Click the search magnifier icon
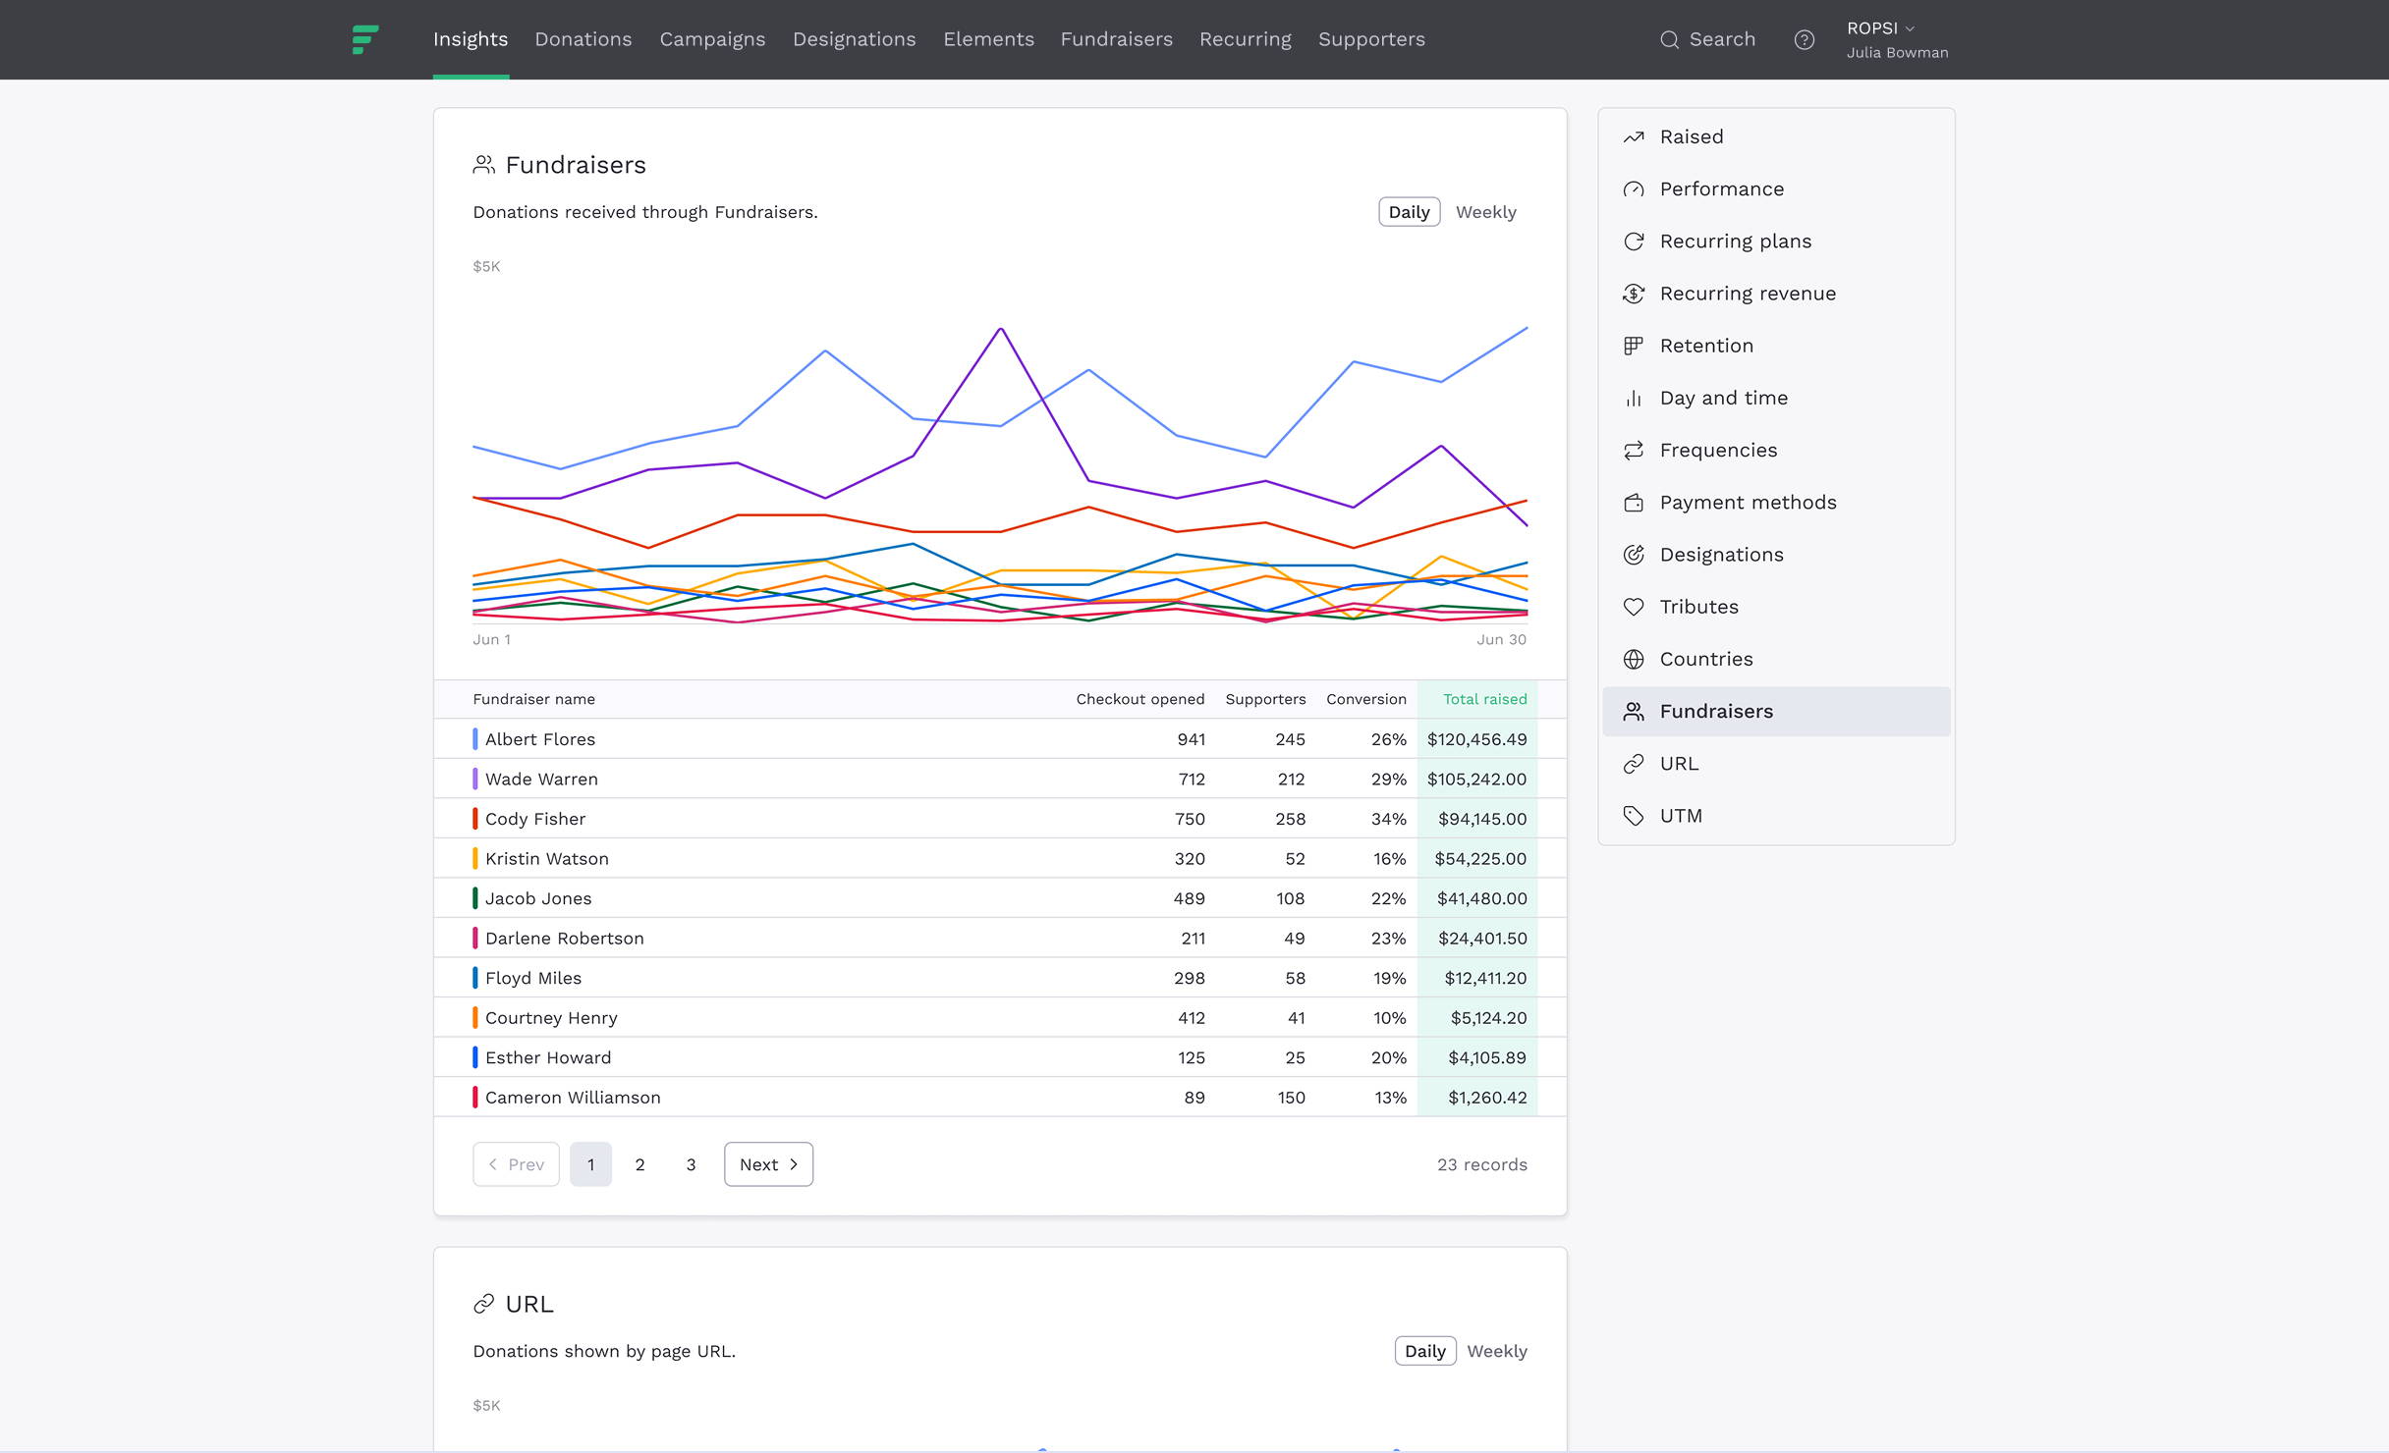Viewport: 2389px width, 1453px height. point(1669,39)
